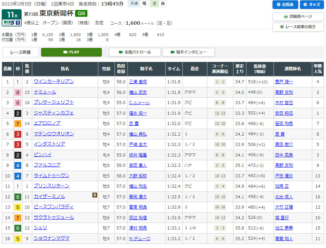Select the レース映像 tab

coord(21,52)
